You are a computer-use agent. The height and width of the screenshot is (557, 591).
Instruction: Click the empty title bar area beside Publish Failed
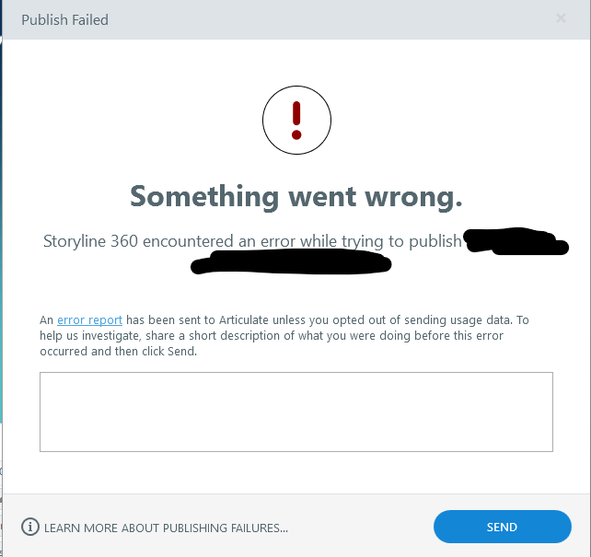322,19
